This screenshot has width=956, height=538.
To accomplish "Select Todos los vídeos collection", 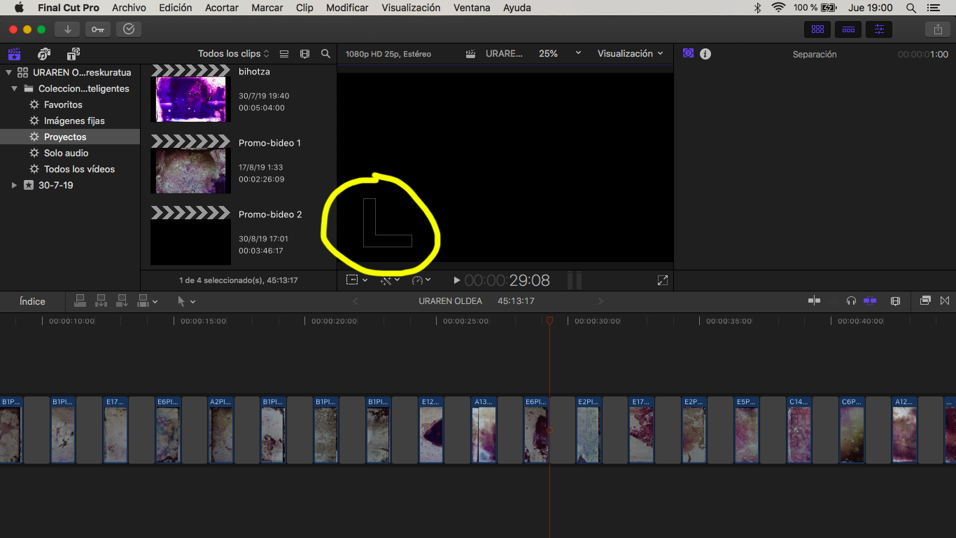I will 79,169.
